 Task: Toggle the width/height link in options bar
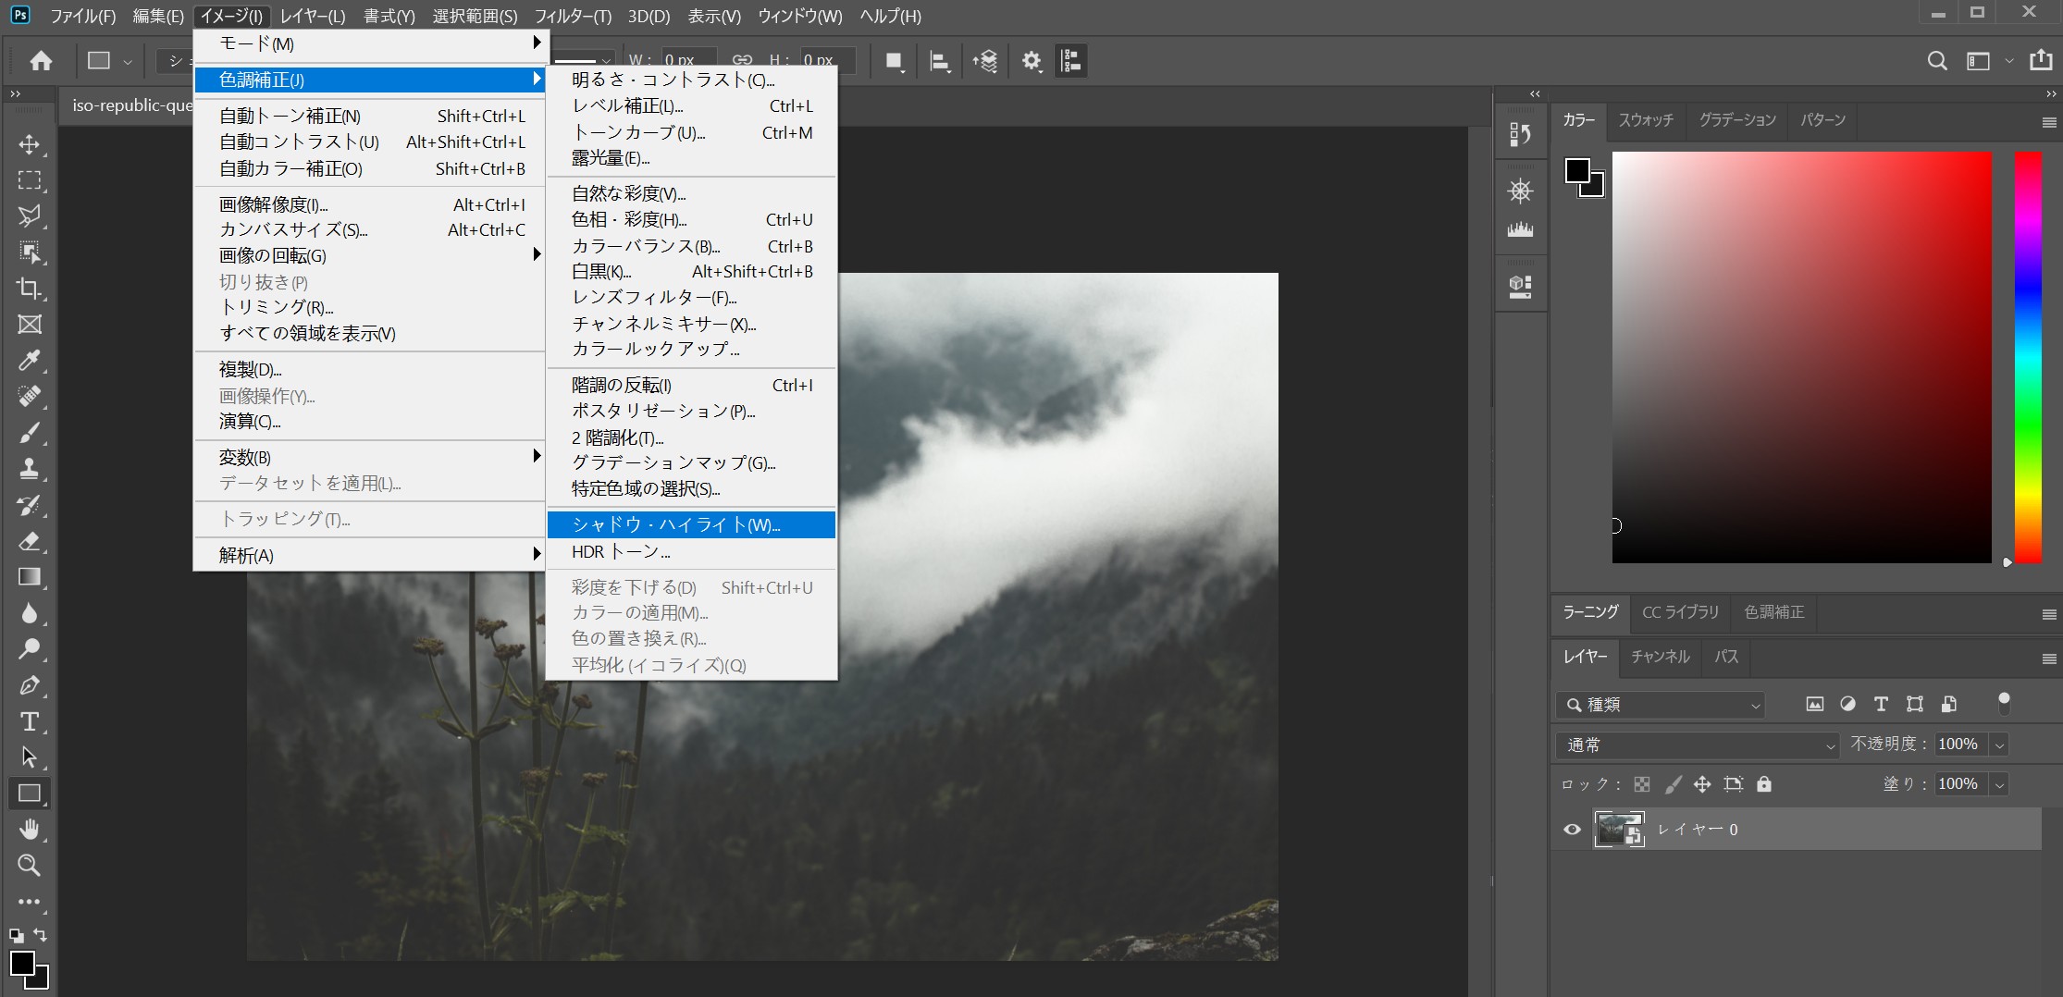741,59
